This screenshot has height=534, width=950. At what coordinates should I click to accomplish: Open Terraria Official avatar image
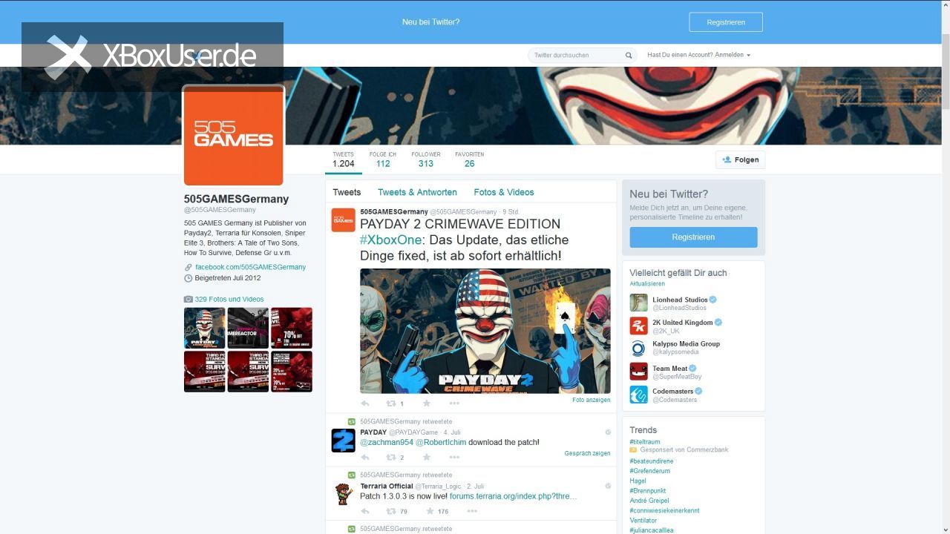(343, 494)
